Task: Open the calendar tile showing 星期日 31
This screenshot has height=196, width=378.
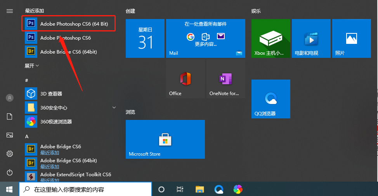Action: [x=145, y=38]
